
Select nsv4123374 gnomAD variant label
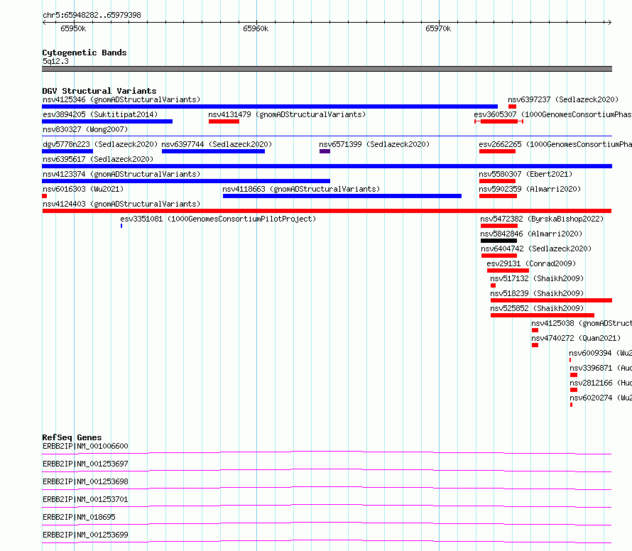click(x=121, y=174)
